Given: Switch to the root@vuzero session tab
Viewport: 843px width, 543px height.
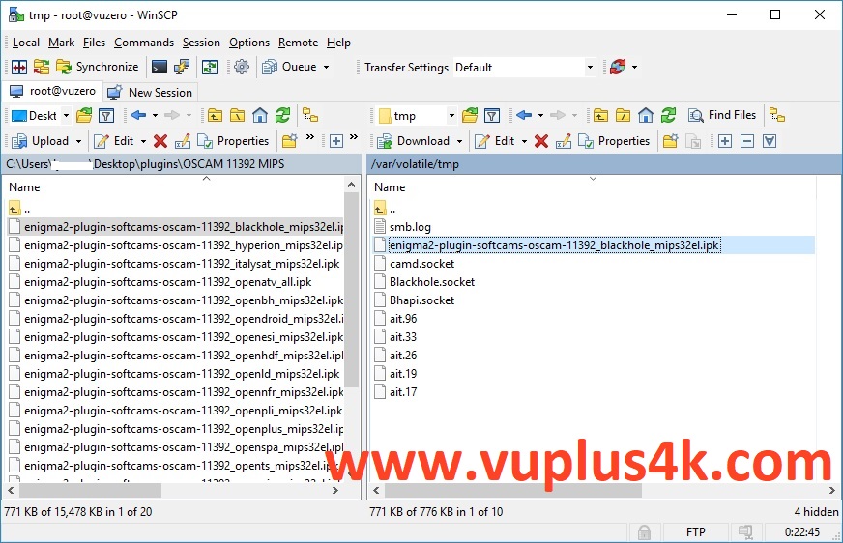Looking at the screenshot, I should 52,92.
